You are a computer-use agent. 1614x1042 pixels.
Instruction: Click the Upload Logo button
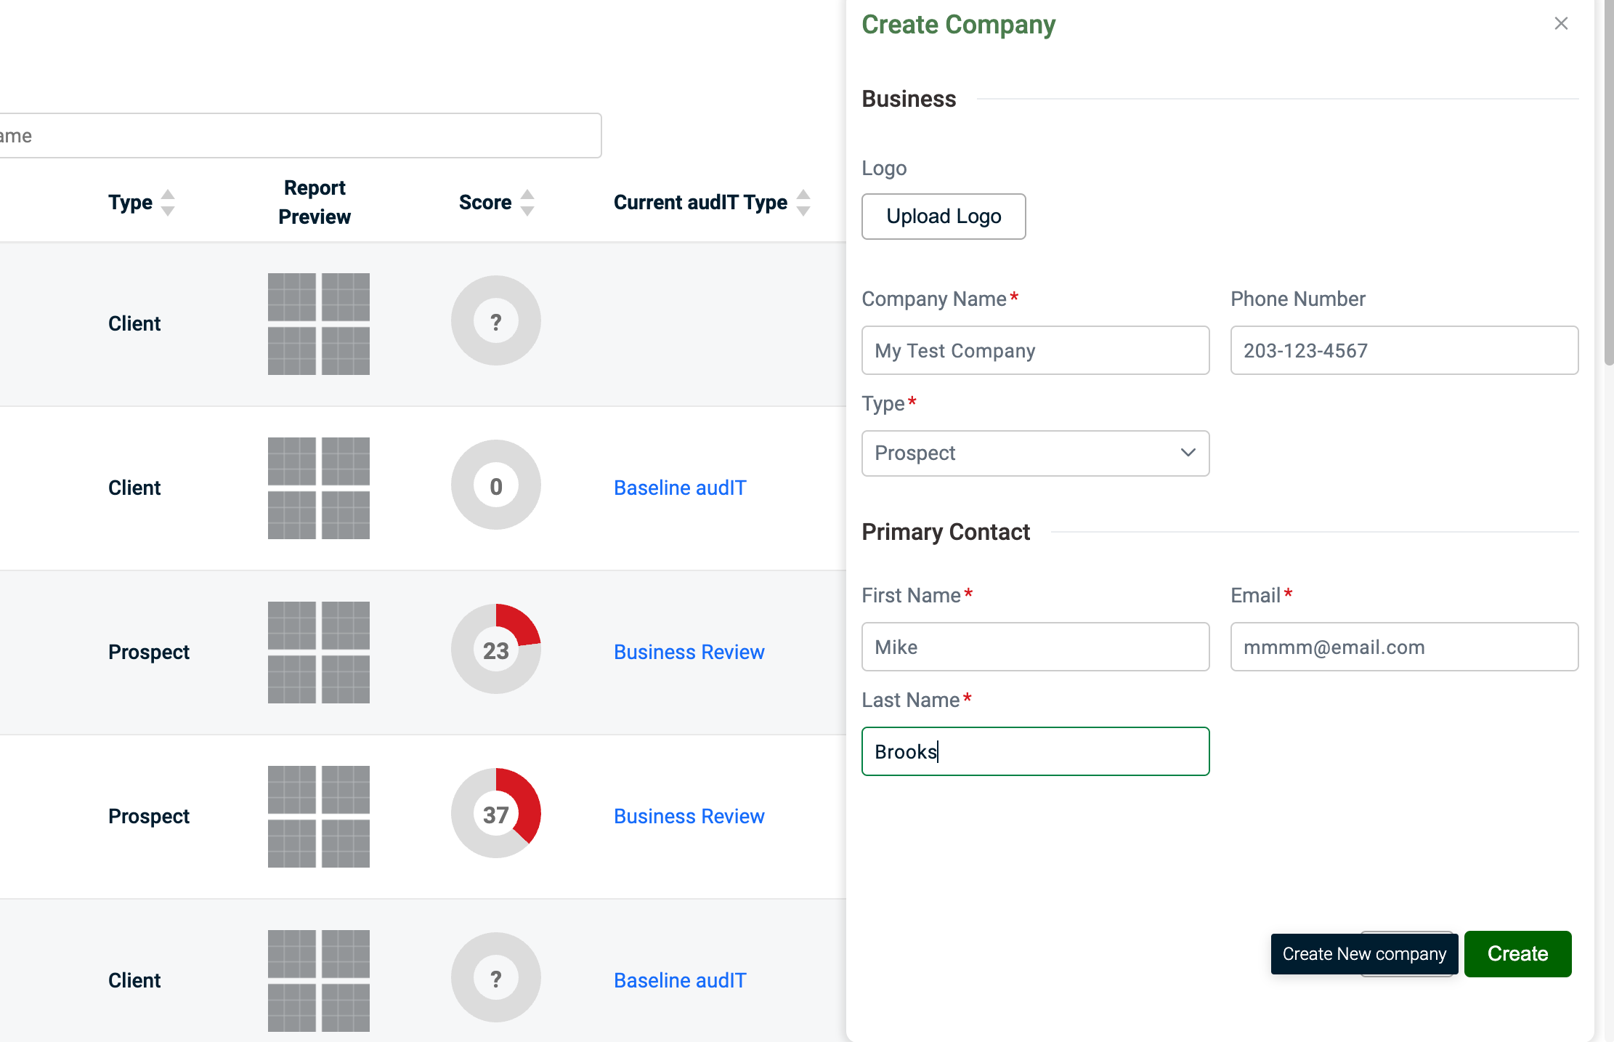tap(944, 217)
